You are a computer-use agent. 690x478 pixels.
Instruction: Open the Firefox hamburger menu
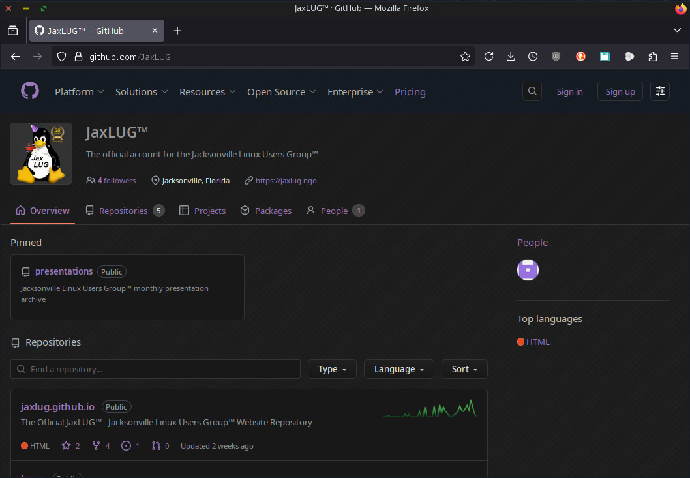tap(674, 56)
